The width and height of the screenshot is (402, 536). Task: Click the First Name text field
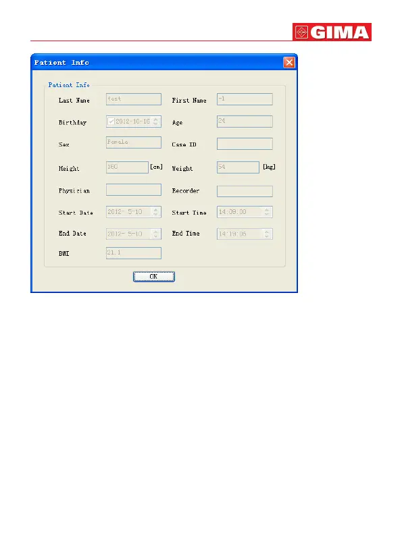tap(245, 99)
